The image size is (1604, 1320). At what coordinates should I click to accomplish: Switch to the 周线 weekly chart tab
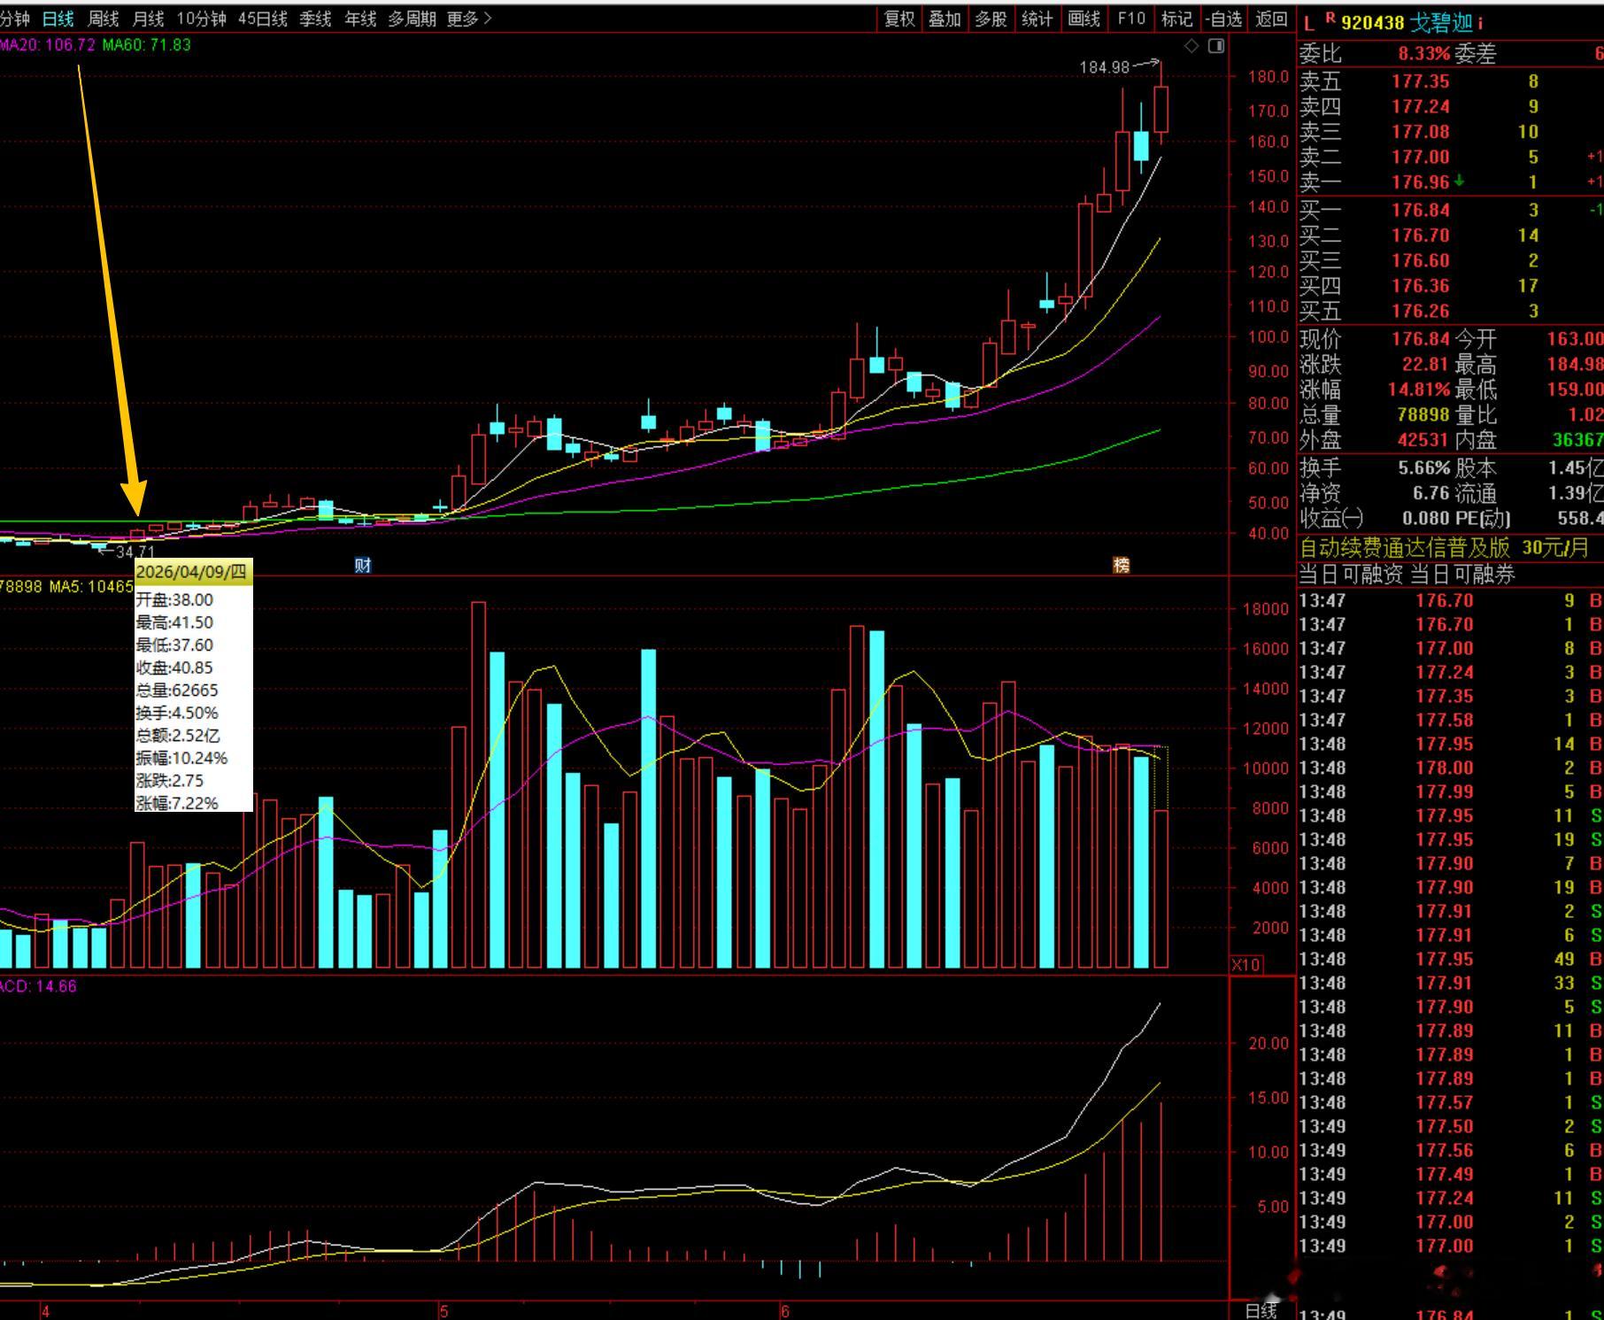103,19
